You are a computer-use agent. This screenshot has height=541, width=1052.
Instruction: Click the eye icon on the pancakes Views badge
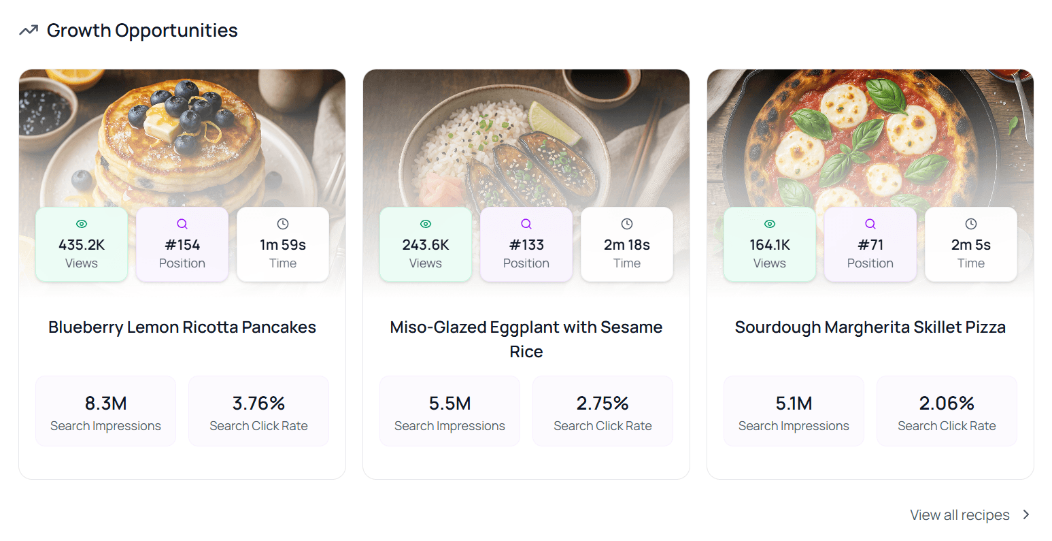click(81, 223)
